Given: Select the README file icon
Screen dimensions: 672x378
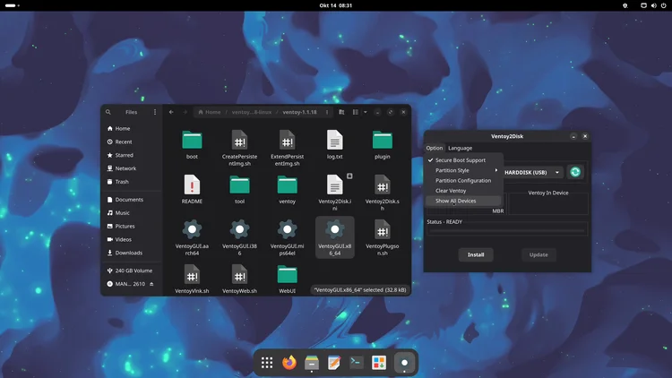Looking at the screenshot, I should tap(192, 185).
